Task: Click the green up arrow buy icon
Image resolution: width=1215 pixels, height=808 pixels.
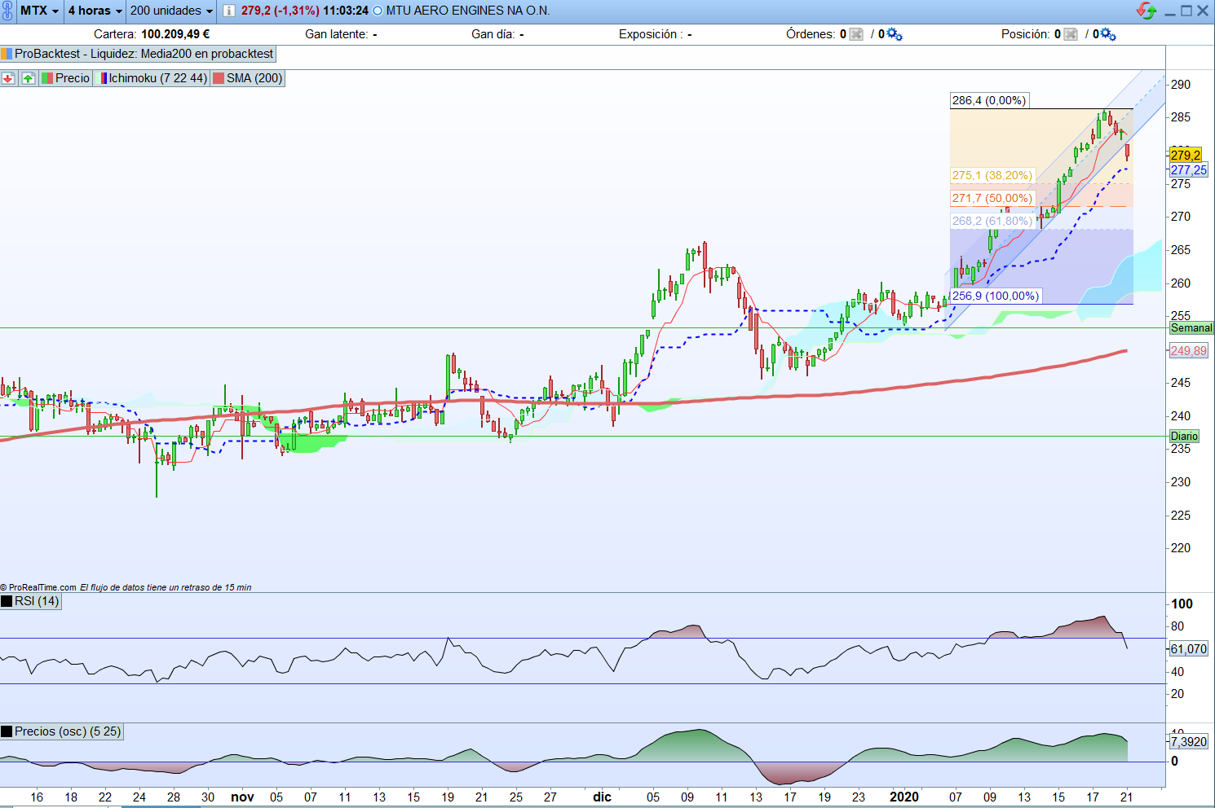Action: click(29, 78)
